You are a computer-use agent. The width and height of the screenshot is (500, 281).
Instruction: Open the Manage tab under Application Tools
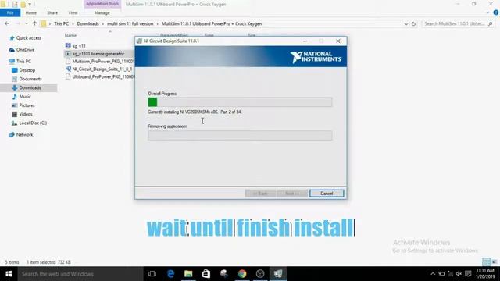click(102, 12)
